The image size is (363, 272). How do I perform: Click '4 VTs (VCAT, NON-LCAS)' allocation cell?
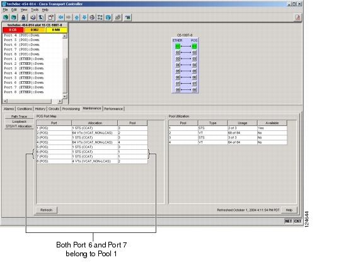95,161
